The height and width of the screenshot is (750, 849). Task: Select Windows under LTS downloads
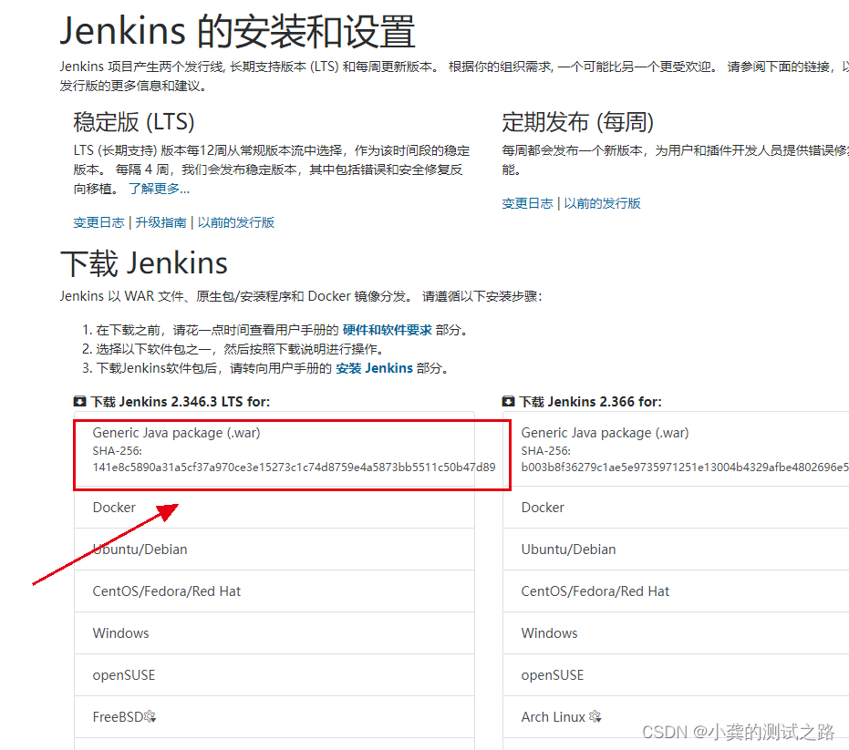click(274, 633)
